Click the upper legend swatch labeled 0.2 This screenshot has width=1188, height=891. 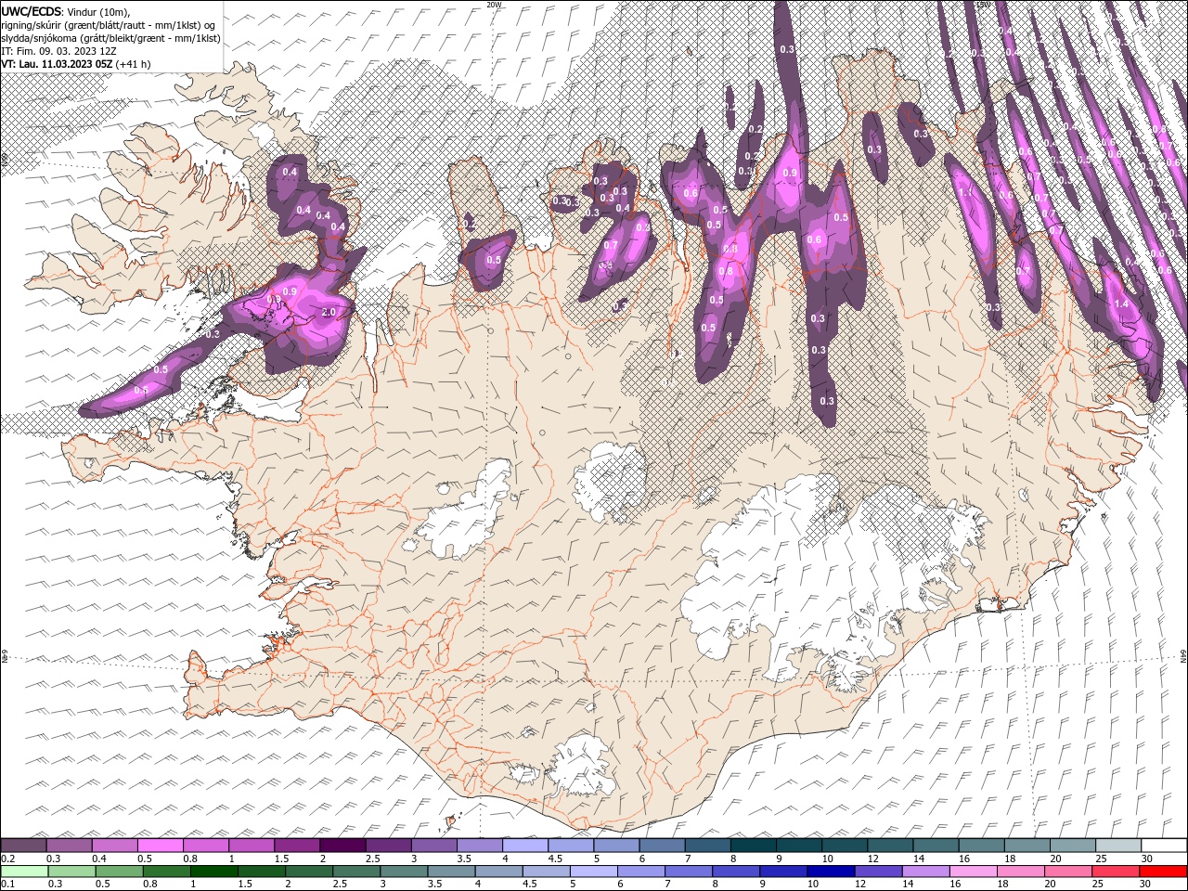tap(24, 845)
